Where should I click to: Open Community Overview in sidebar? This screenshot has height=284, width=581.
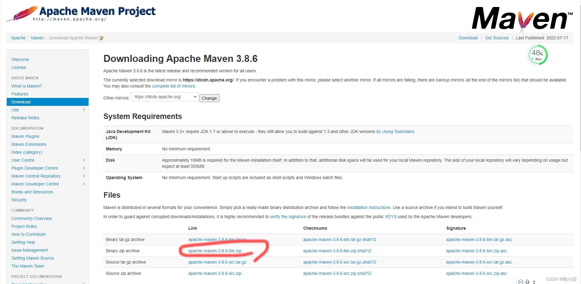click(x=32, y=218)
